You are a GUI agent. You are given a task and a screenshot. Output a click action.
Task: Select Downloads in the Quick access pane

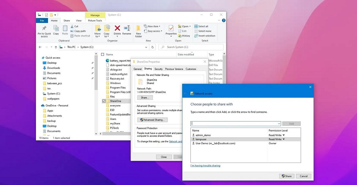[54, 68]
